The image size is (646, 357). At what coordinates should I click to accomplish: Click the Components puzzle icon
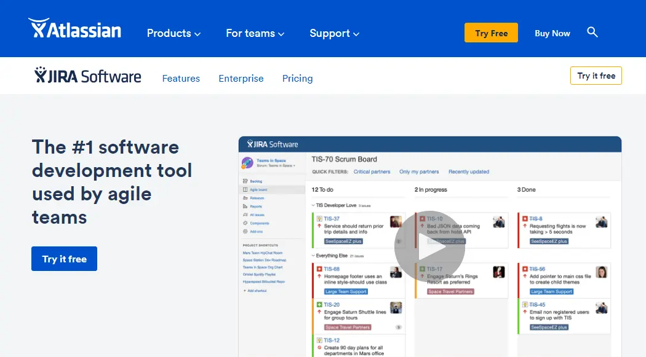tap(245, 223)
